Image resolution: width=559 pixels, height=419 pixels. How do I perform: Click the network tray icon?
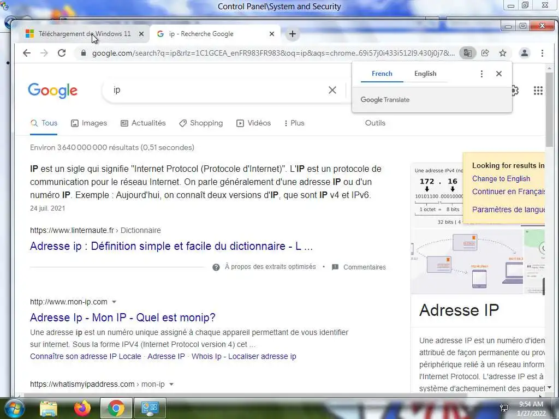[504, 408]
